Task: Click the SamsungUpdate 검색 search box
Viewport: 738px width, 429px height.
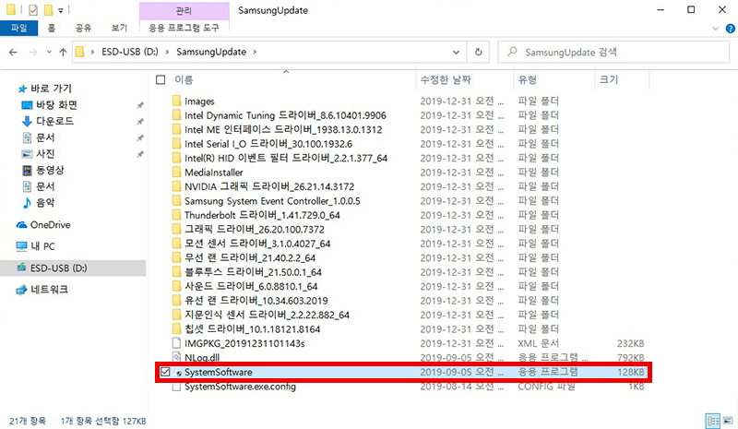Action: point(613,52)
